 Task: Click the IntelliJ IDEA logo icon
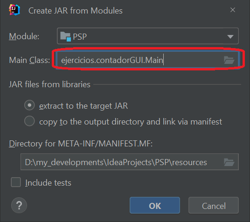pos(14,10)
